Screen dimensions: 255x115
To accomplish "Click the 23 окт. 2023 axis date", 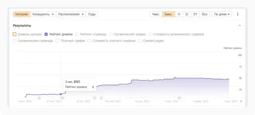I will 83,101.
